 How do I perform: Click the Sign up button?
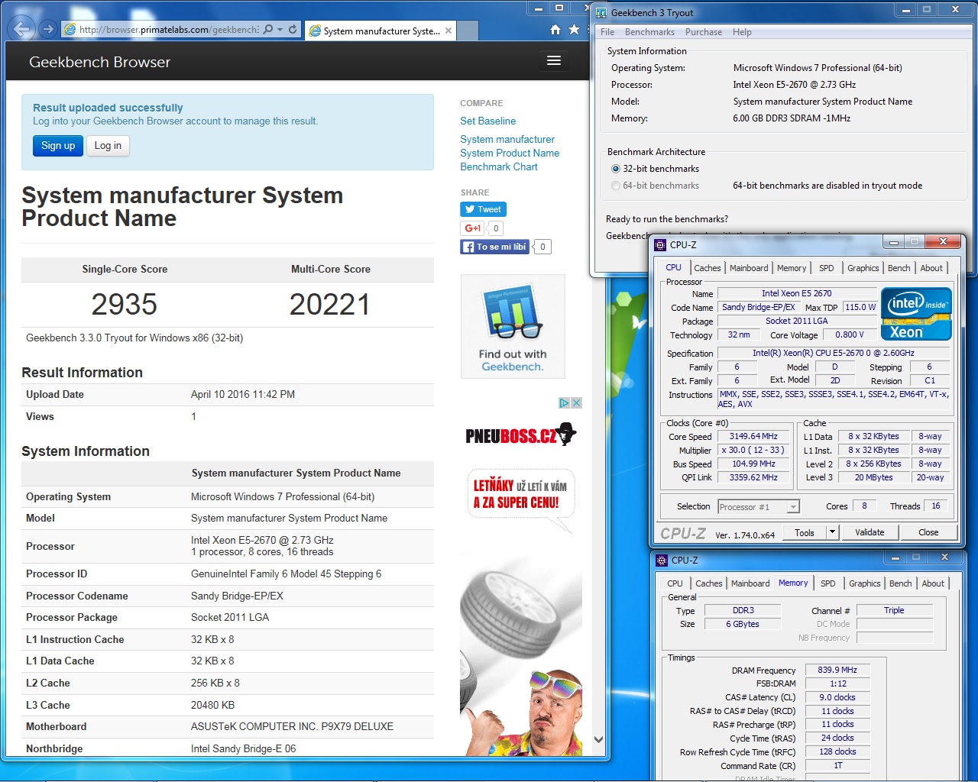click(x=58, y=146)
